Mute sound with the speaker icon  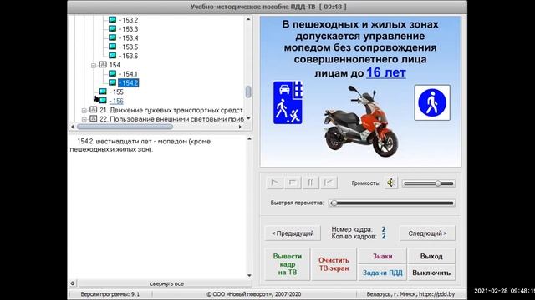click(x=391, y=183)
